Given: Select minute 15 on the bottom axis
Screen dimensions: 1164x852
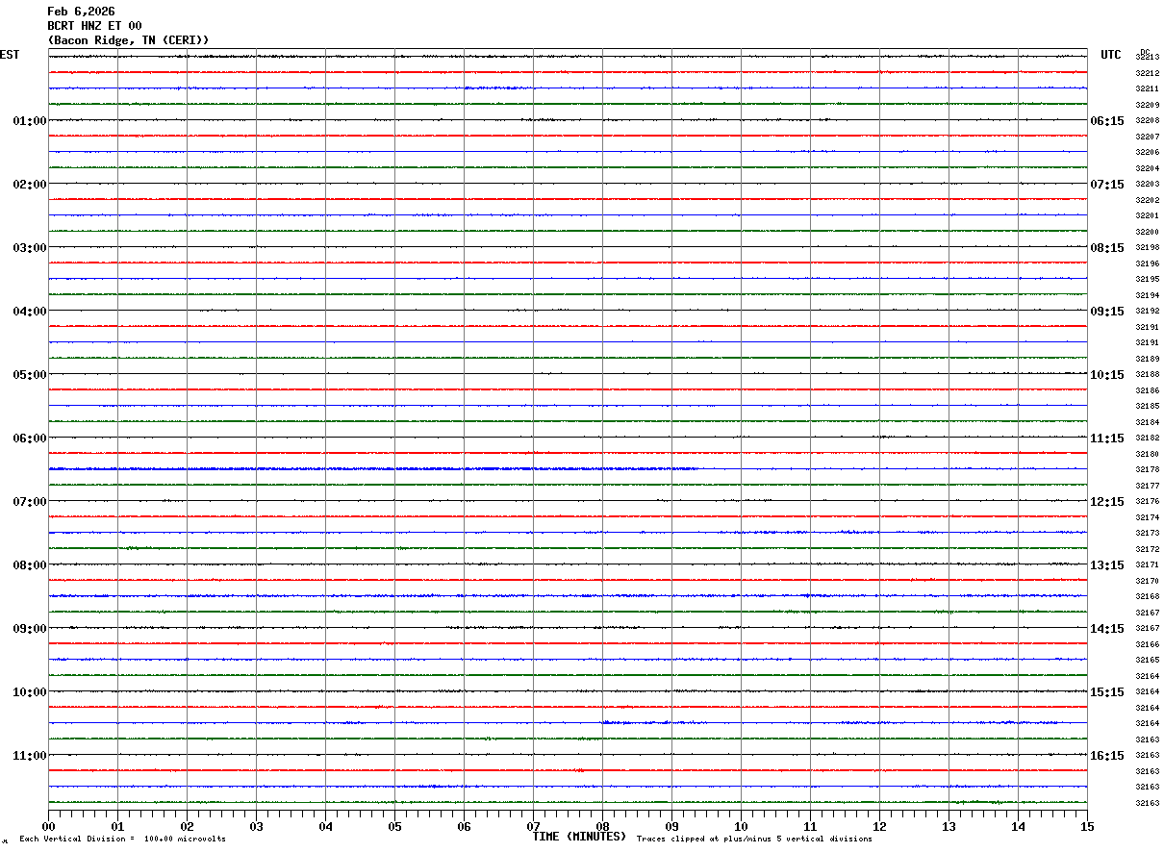Looking at the screenshot, I should [1087, 826].
